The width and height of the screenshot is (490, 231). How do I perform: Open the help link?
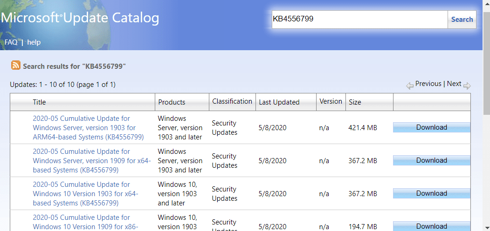pos(34,42)
